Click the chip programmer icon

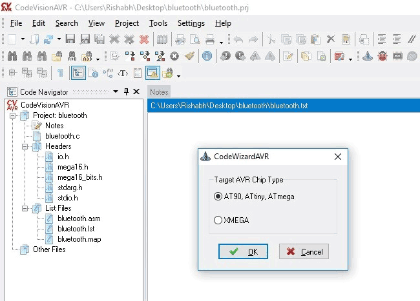[x=396, y=56]
